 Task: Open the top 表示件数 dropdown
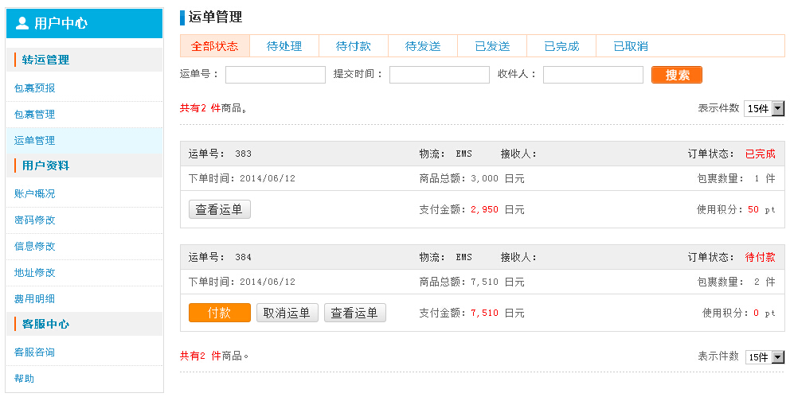click(x=765, y=109)
